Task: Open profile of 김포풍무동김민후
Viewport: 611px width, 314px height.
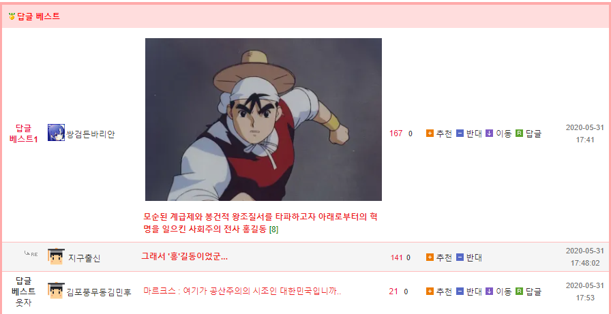Action: coord(99,292)
